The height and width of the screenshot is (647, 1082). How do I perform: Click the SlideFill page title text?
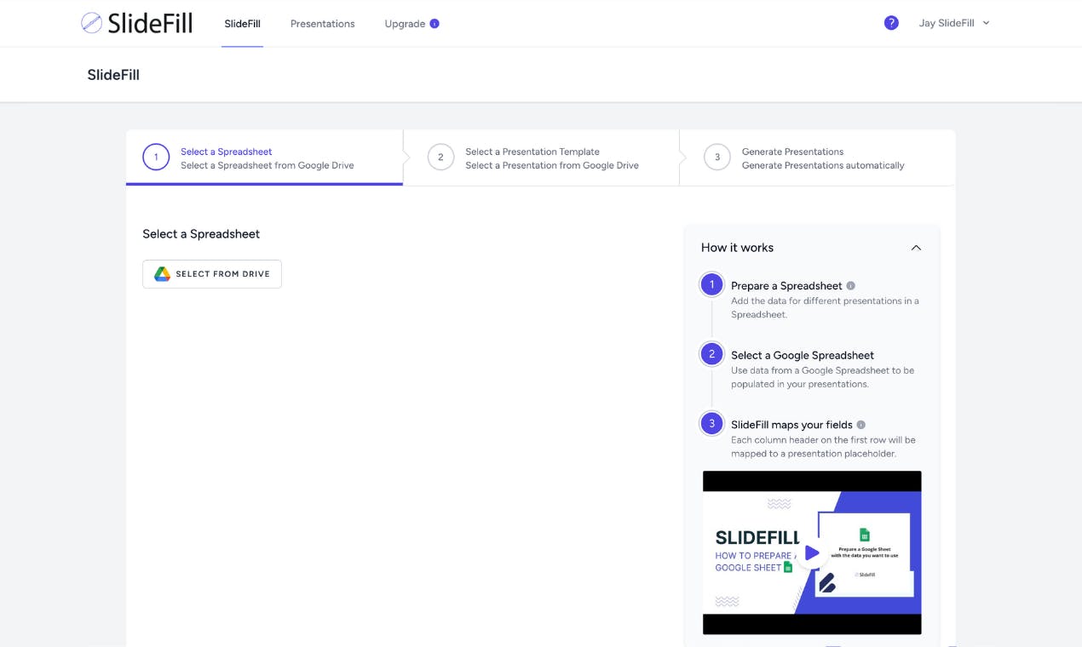tap(113, 75)
